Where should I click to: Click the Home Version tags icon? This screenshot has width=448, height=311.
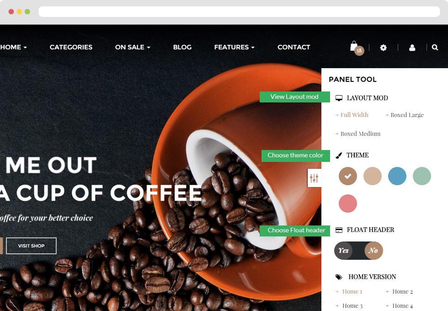(339, 277)
